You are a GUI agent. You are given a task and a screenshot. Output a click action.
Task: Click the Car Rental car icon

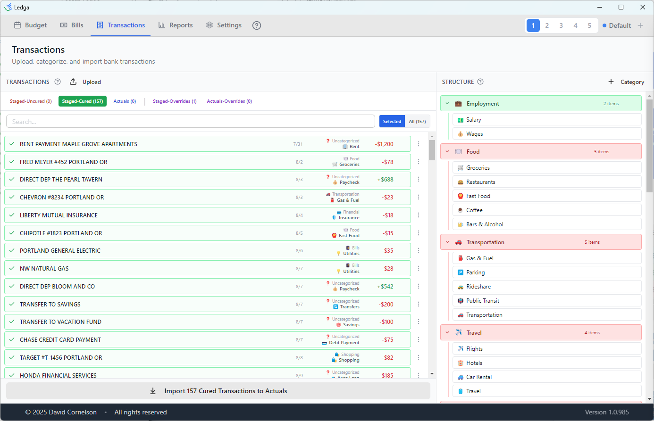[460, 377]
